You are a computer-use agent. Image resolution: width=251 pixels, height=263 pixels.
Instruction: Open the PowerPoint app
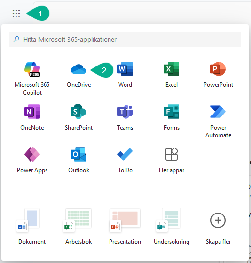point(218,75)
